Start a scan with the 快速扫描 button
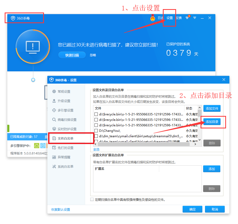The image size is (238, 224). tap(72, 55)
